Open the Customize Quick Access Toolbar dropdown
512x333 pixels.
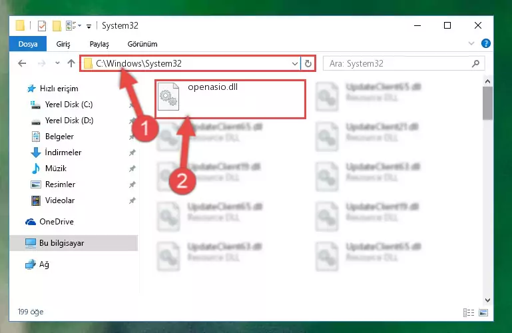coord(89,27)
